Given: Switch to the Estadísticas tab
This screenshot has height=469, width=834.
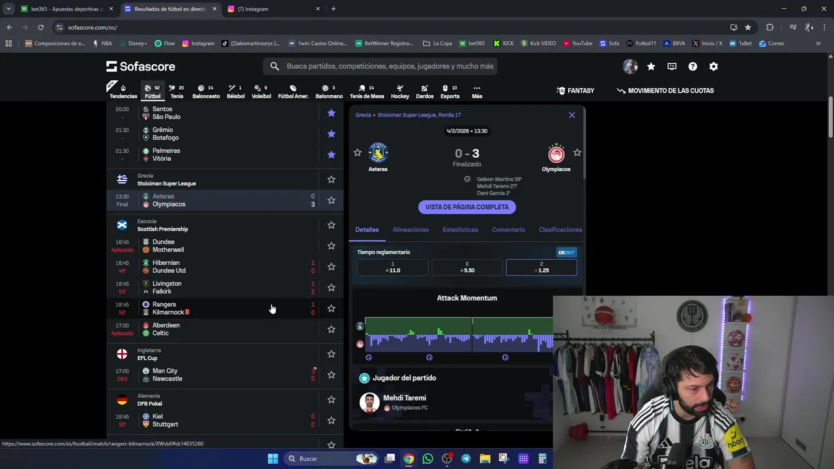Looking at the screenshot, I should pyautogui.click(x=460, y=229).
